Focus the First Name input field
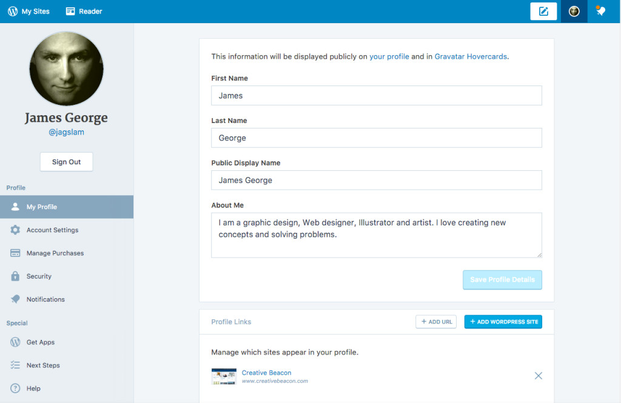Viewport: 621px width, 403px height. pos(376,95)
